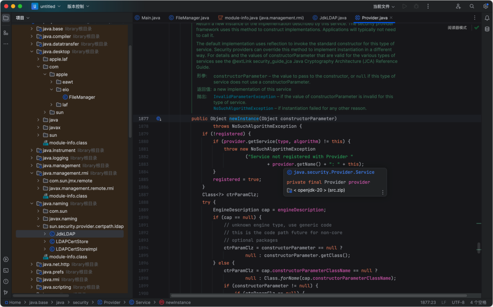Image resolution: width=493 pixels, height=307 pixels.
Task: Click Service in the breadcrumb bar
Action: coord(140,303)
